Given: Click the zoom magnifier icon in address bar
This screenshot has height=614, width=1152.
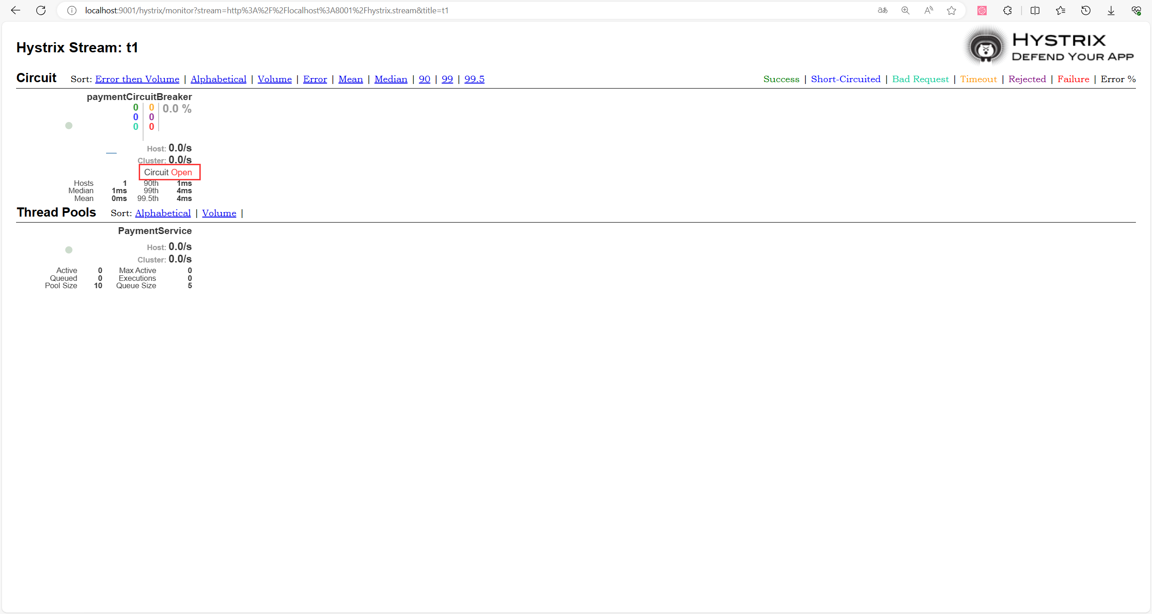Looking at the screenshot, I should tap(905, 10).
